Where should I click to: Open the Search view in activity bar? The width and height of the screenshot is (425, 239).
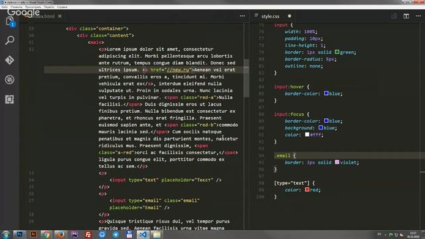9,40
